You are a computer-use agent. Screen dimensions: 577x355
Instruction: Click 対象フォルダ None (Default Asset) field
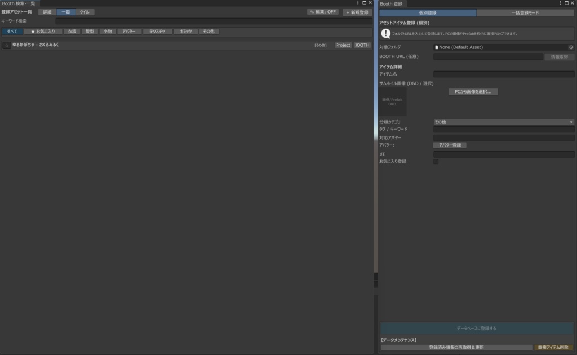click(x=500, y=47)
